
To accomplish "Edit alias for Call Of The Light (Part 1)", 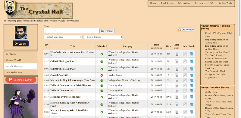I will point(177,69).
